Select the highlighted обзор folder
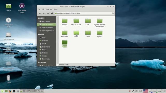The image size is (166, 93). point(65,44)
